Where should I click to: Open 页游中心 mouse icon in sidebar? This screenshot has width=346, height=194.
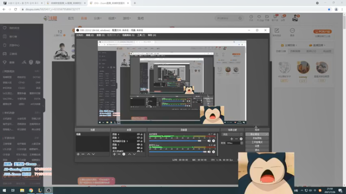5,45
